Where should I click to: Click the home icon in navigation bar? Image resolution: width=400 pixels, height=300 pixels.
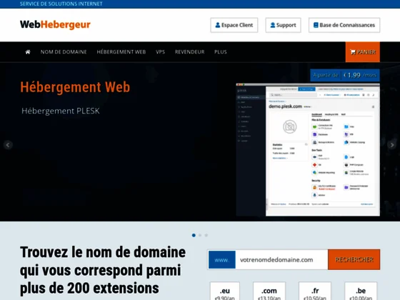28,52
